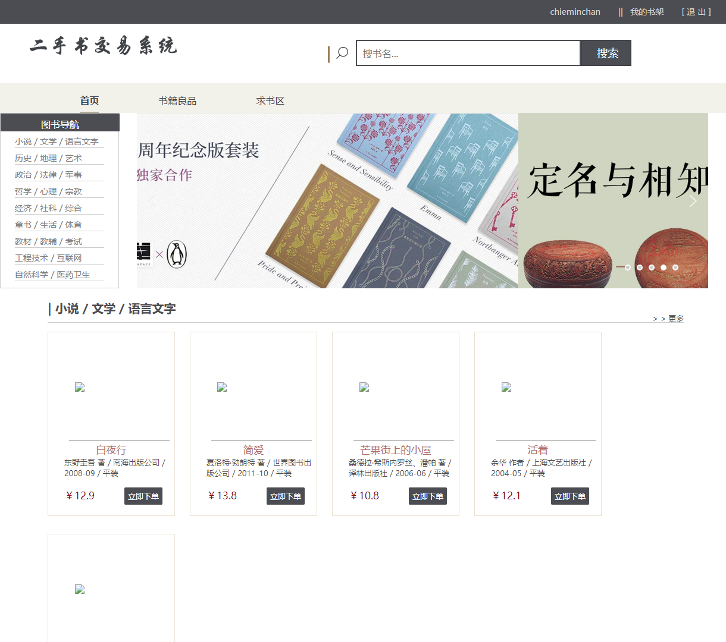Open the 求书区 tab
Screen dimensions: 726x642
coord(270,101)
